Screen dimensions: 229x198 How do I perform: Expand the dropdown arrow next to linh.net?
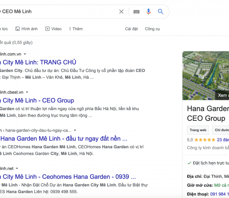click(17, 168)
